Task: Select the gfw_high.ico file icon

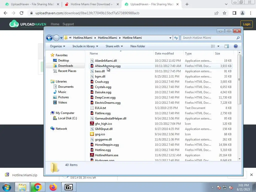Action: pos(92,123)
